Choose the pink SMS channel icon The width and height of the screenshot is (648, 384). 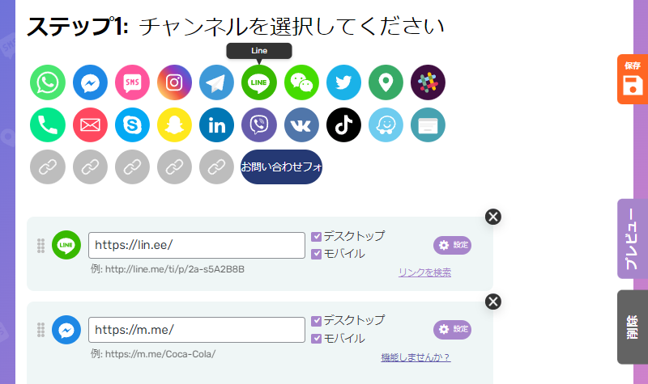tap(132, 82)
